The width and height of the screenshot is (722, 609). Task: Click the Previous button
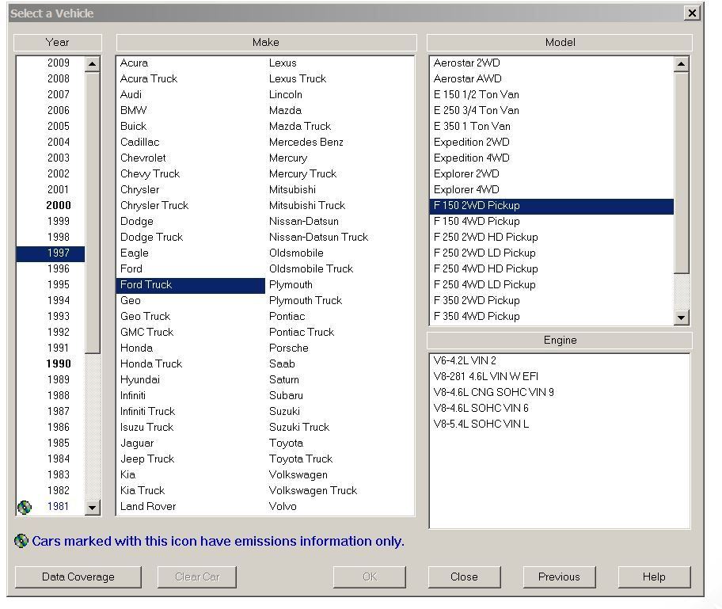[x=559, y=577]
